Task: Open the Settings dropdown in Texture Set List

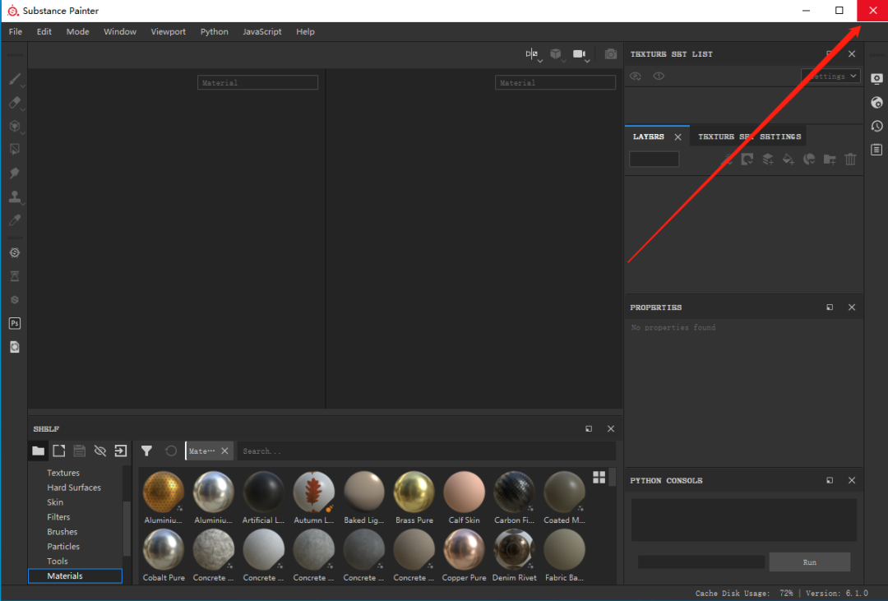Action: pyautogui.click(x=830, y=76)
